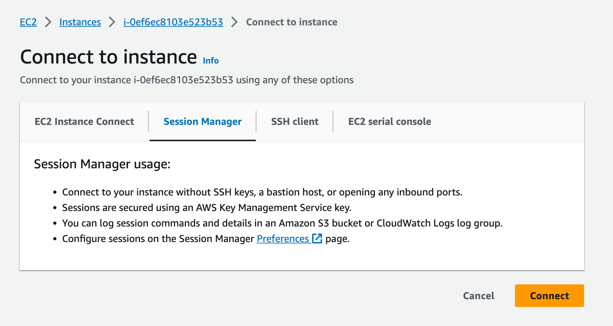The height and width of the screenshot is (326, 613).
Task: Click the chevron before the Connect to instance breadcrumb
Action: [235, 22]
